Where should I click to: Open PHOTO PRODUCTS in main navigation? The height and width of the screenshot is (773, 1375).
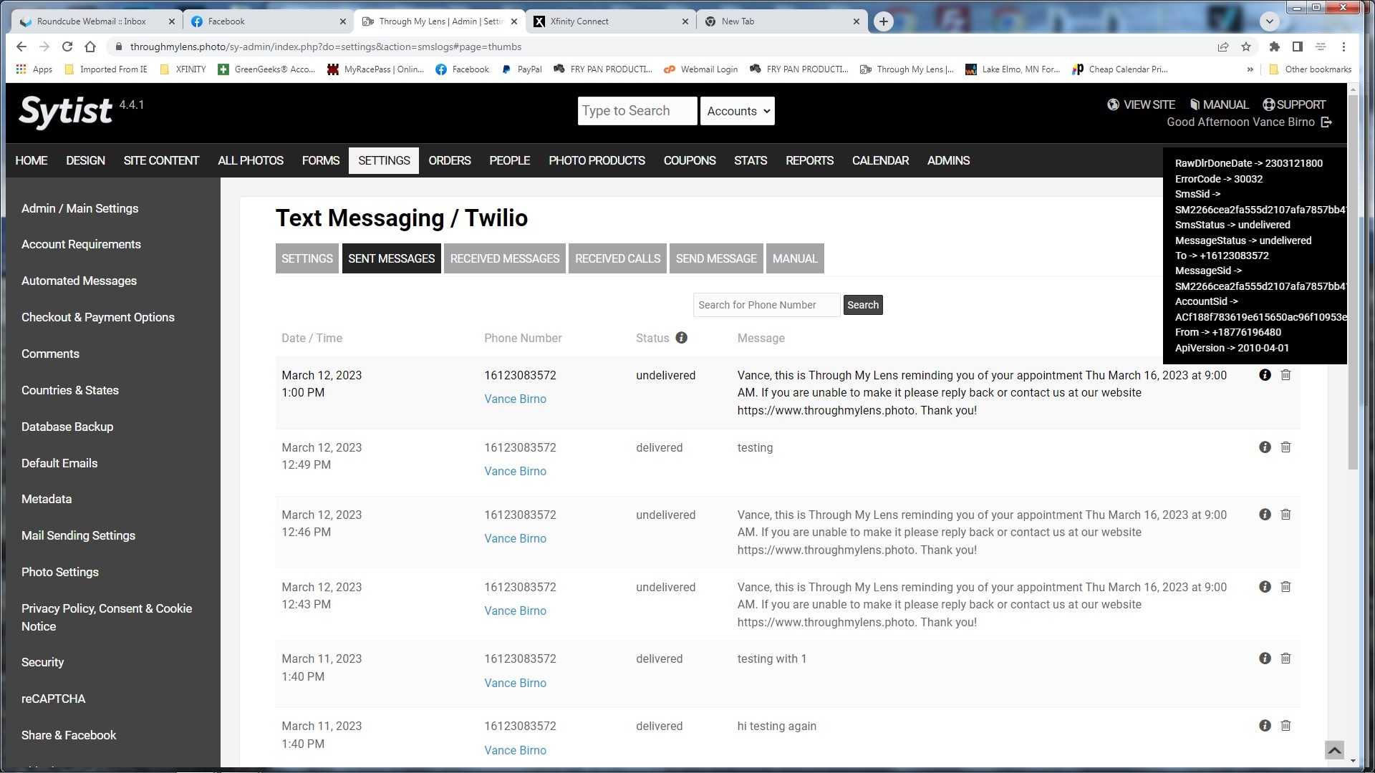pos(597,160)
